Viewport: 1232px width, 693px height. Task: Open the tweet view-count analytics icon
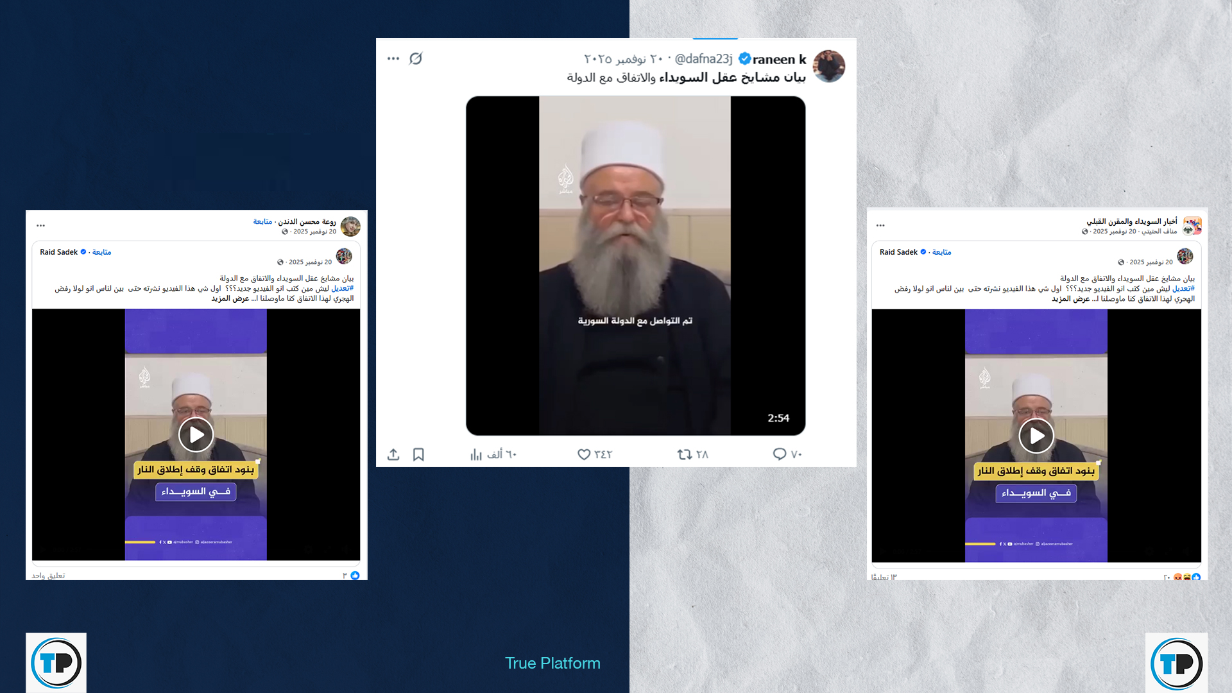point(475,454)
